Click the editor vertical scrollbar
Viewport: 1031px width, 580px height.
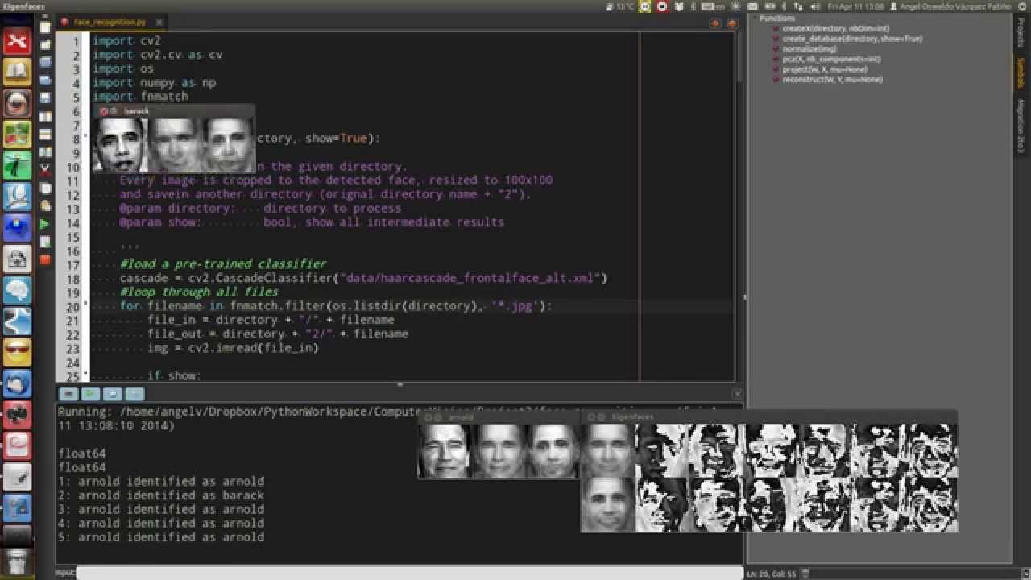(x=739, y=56)
